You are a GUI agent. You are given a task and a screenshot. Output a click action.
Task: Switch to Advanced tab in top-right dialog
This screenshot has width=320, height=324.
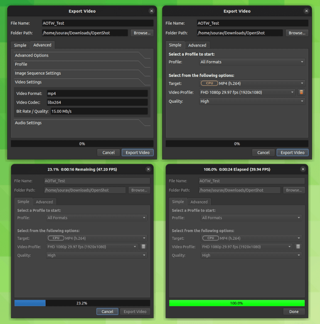(197, 45)
